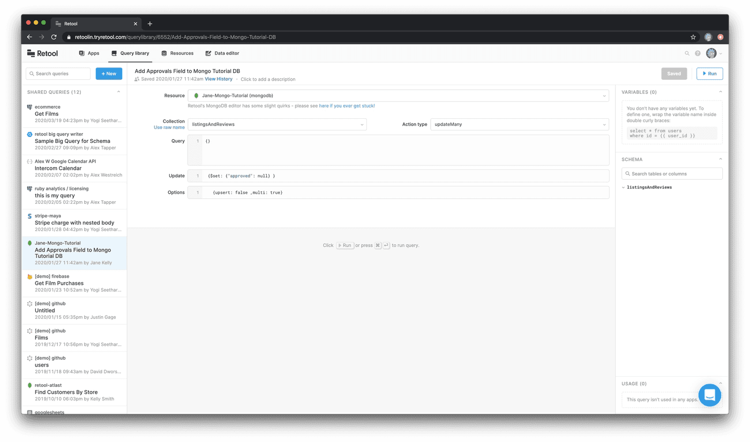Click the help question mark icon

(x=697, y=54)
